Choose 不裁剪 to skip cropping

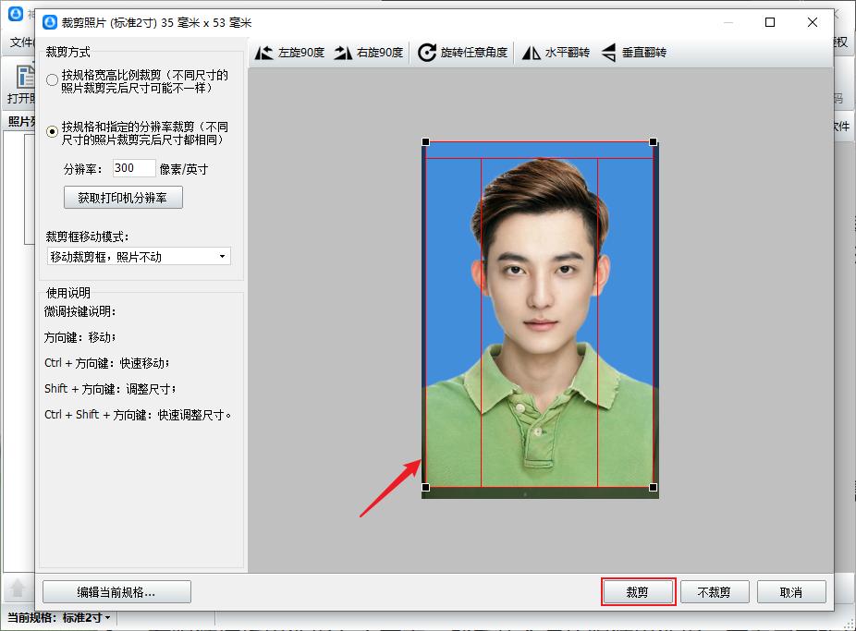click(714, 592)
